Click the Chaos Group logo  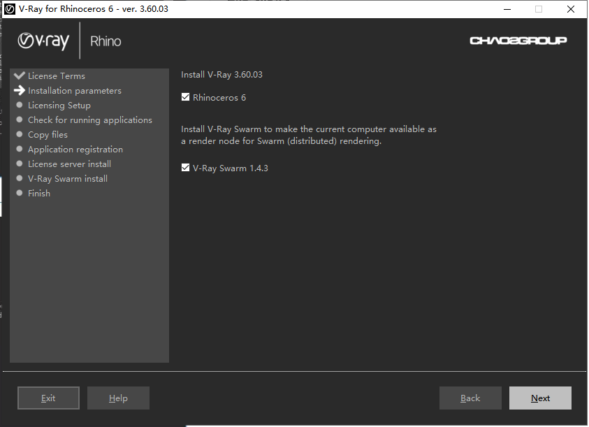point(518,41)
